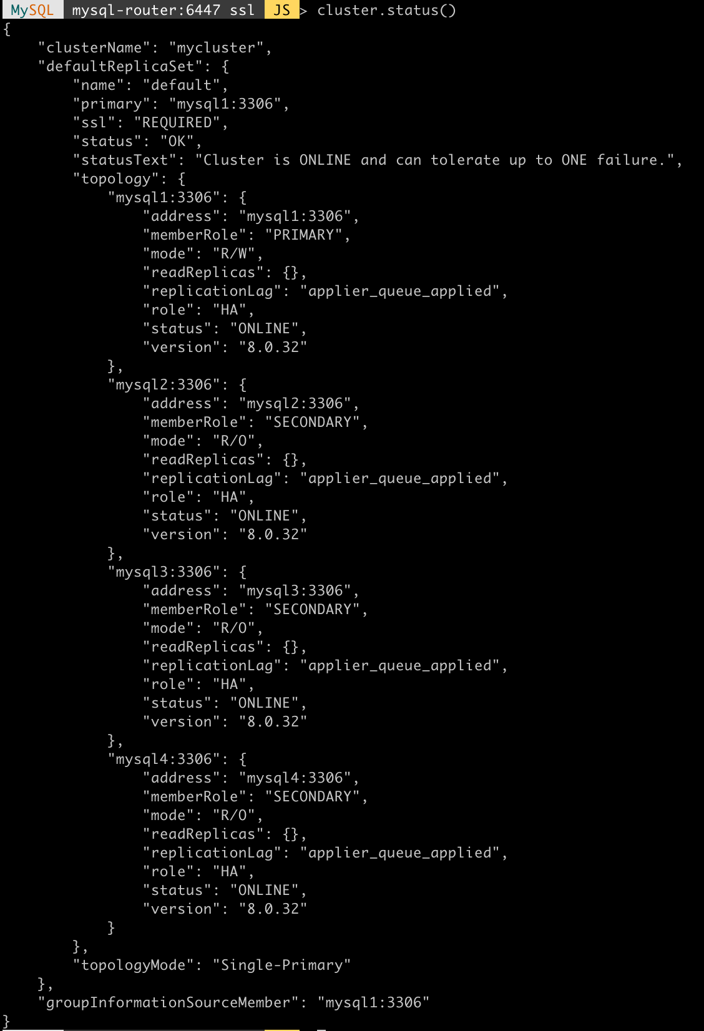Click the groupInformationSourceMember value
704x1031 pixels.
pos(374,1003)
